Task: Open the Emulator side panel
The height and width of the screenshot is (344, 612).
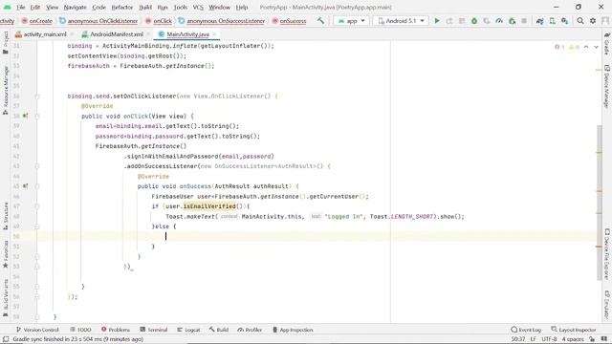Action: pyautogui.click(x=607, y=304)
